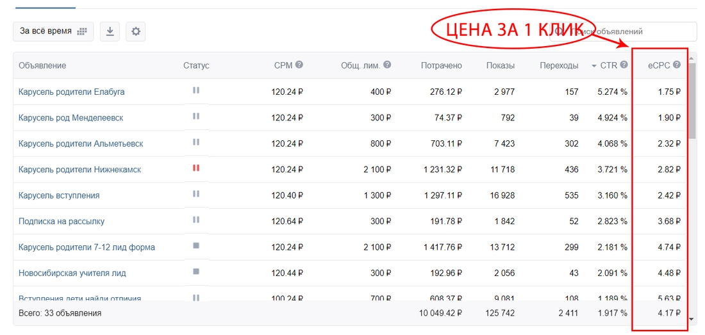Toggle status for Подписка на рассылку ad
Viewport: 705px width, 335px height.
[x=196, y=220]
